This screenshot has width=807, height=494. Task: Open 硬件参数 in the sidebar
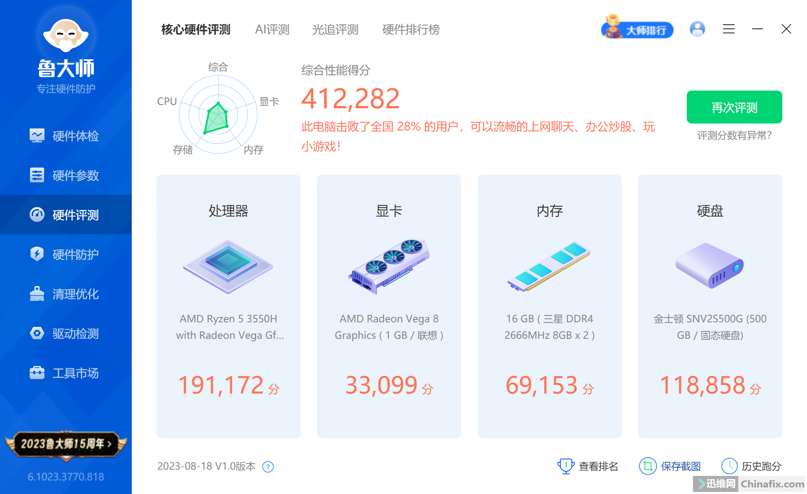pos(66,175)
